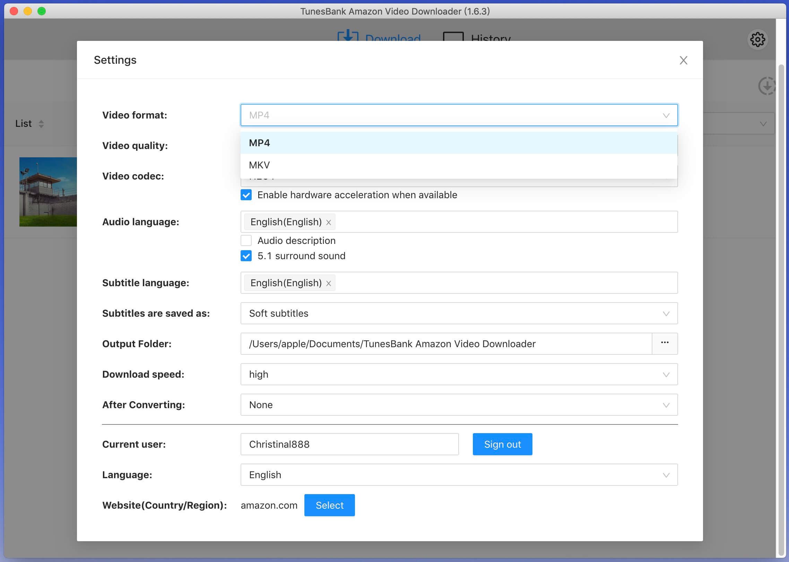Click the close Settings dialog icon

point(683,60)
